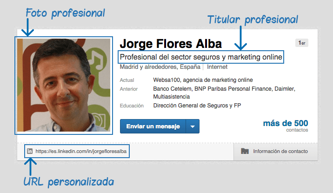The image size is (333, 193).
Task: Click Madrid y alrededores, España location
Action: pyautogui.click(x=160, y=67)
